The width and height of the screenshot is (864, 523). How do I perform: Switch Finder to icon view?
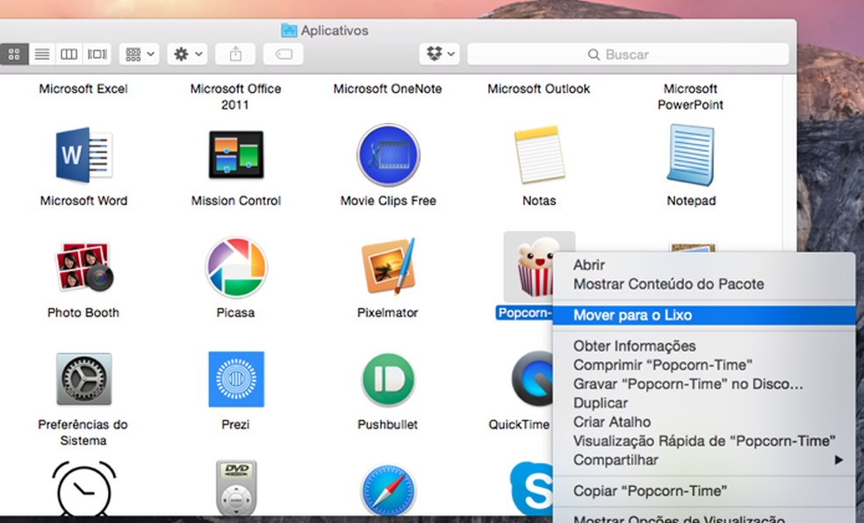[x=14, y=54]
